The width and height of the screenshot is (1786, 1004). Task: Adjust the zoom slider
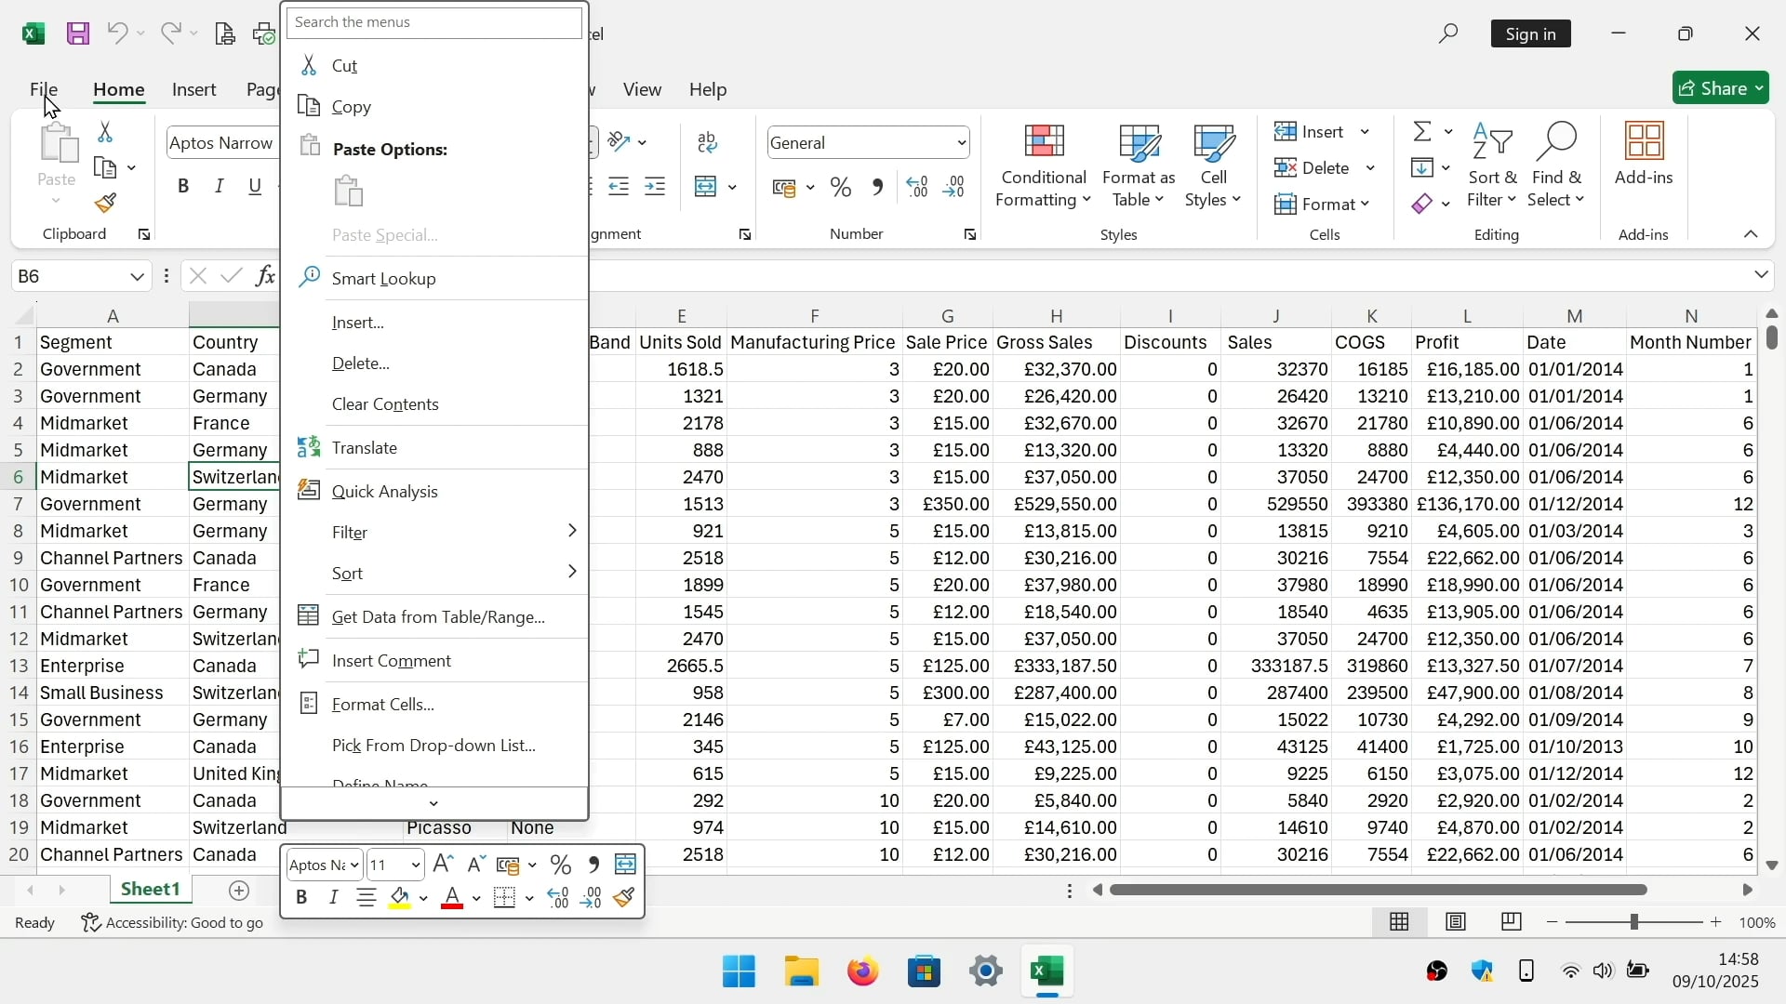pos(1634,922)
